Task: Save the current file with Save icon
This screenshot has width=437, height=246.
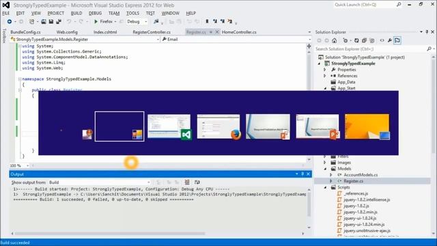Action: pyautogui.click(x=51, y=21)
